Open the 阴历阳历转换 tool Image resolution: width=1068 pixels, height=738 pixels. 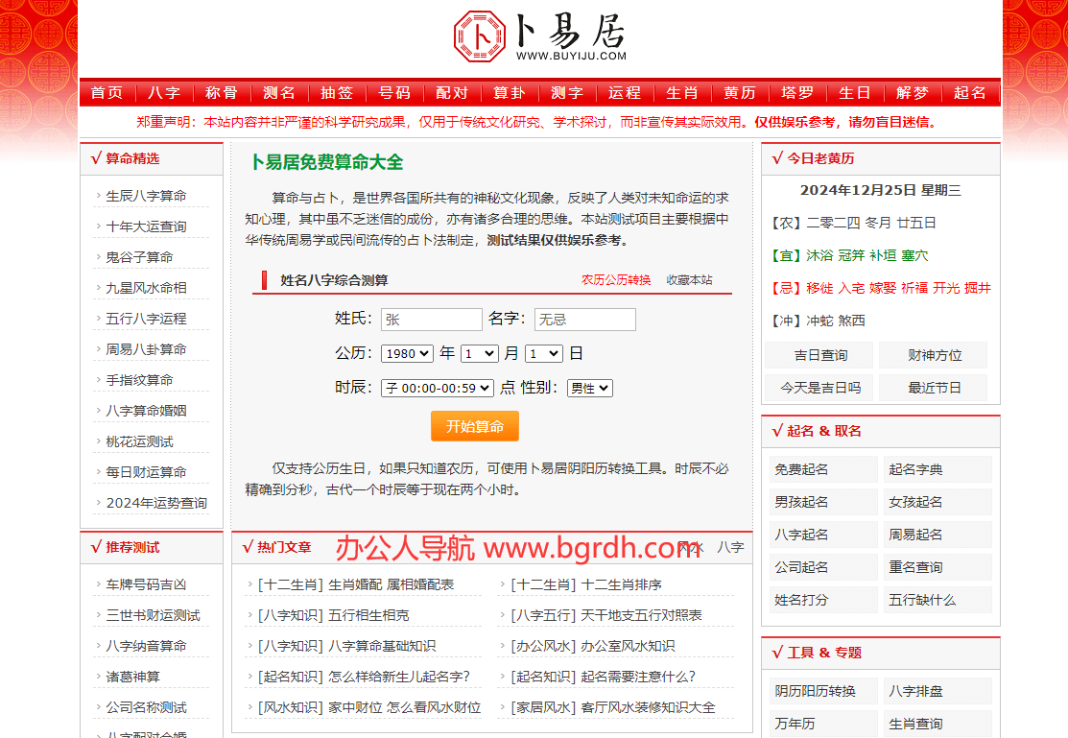815,691
